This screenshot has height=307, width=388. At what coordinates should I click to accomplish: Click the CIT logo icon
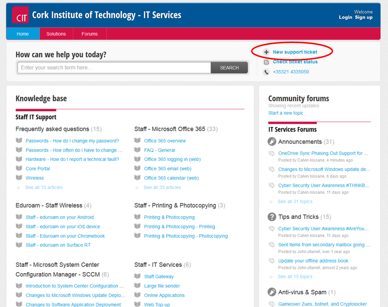point(20,15)
